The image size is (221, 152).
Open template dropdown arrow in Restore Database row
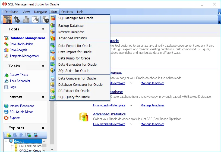131,105
